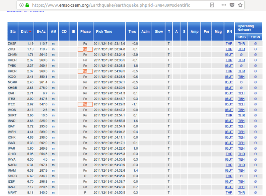
Task: Open the IGUT link in CHMN row
Action: [229, 55]
